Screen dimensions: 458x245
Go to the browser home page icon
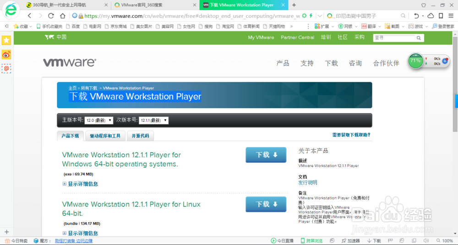click(62, 16)
